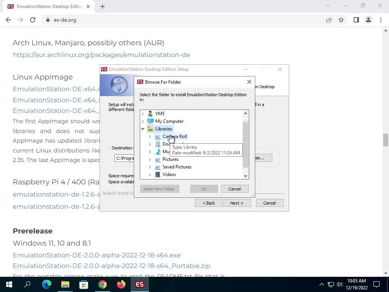Open Chrome side panel
The image size is (389, 292).
coord(356,20)
